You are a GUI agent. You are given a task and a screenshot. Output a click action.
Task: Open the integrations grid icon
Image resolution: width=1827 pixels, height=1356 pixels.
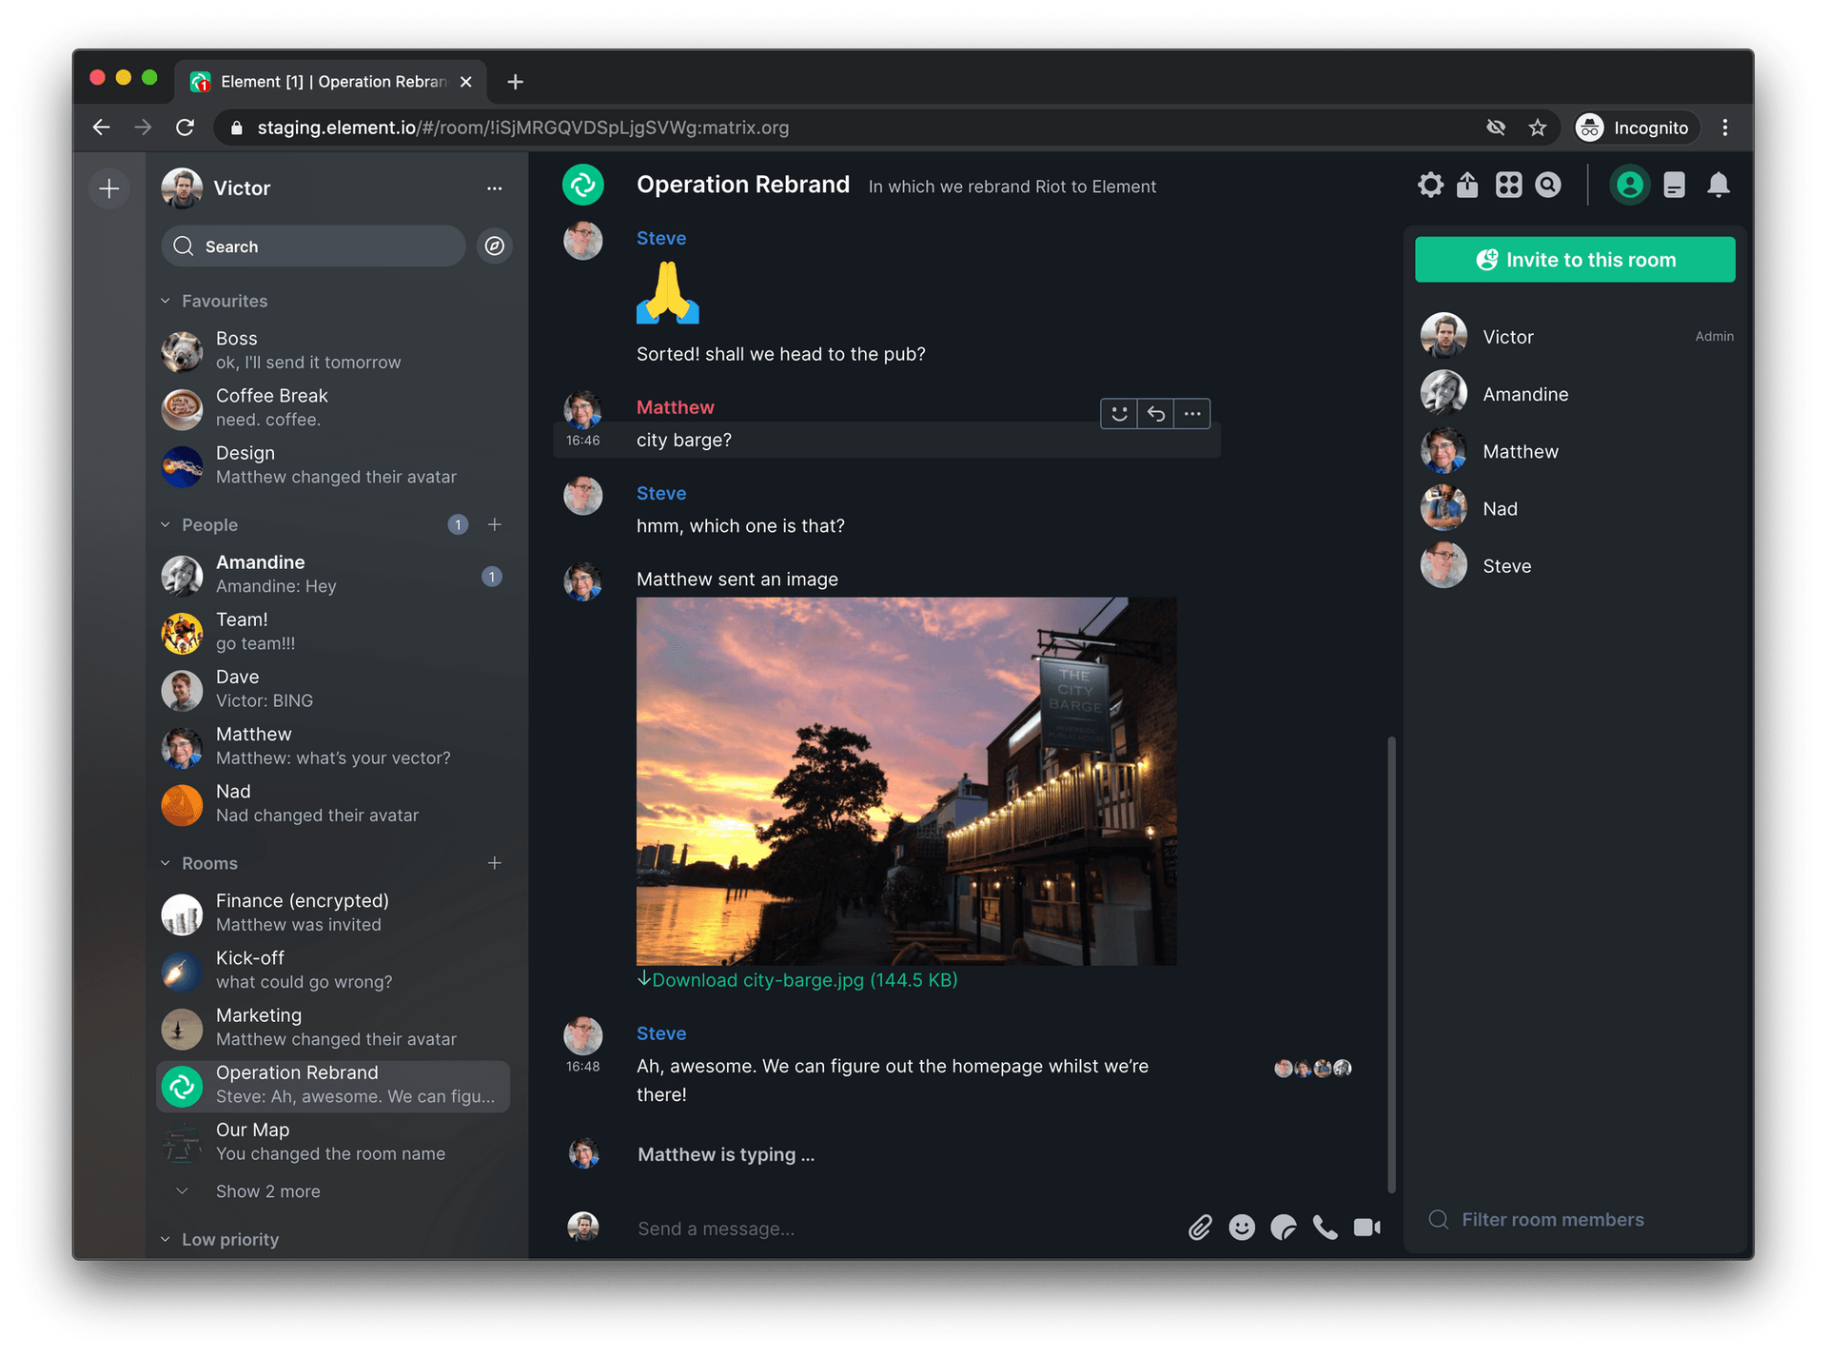[x=1508, y=185]
